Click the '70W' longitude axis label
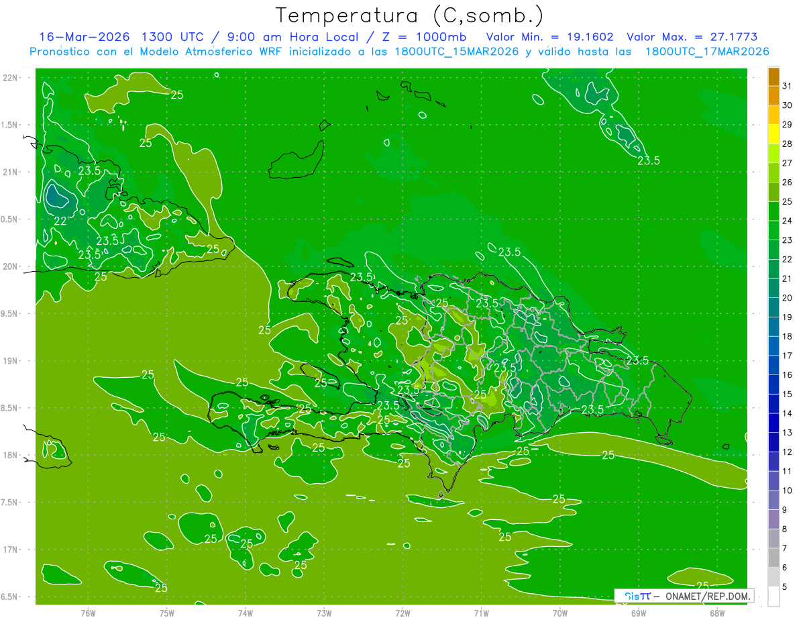The height and width of the screenshot is (622, 805). tap(560, 613)
